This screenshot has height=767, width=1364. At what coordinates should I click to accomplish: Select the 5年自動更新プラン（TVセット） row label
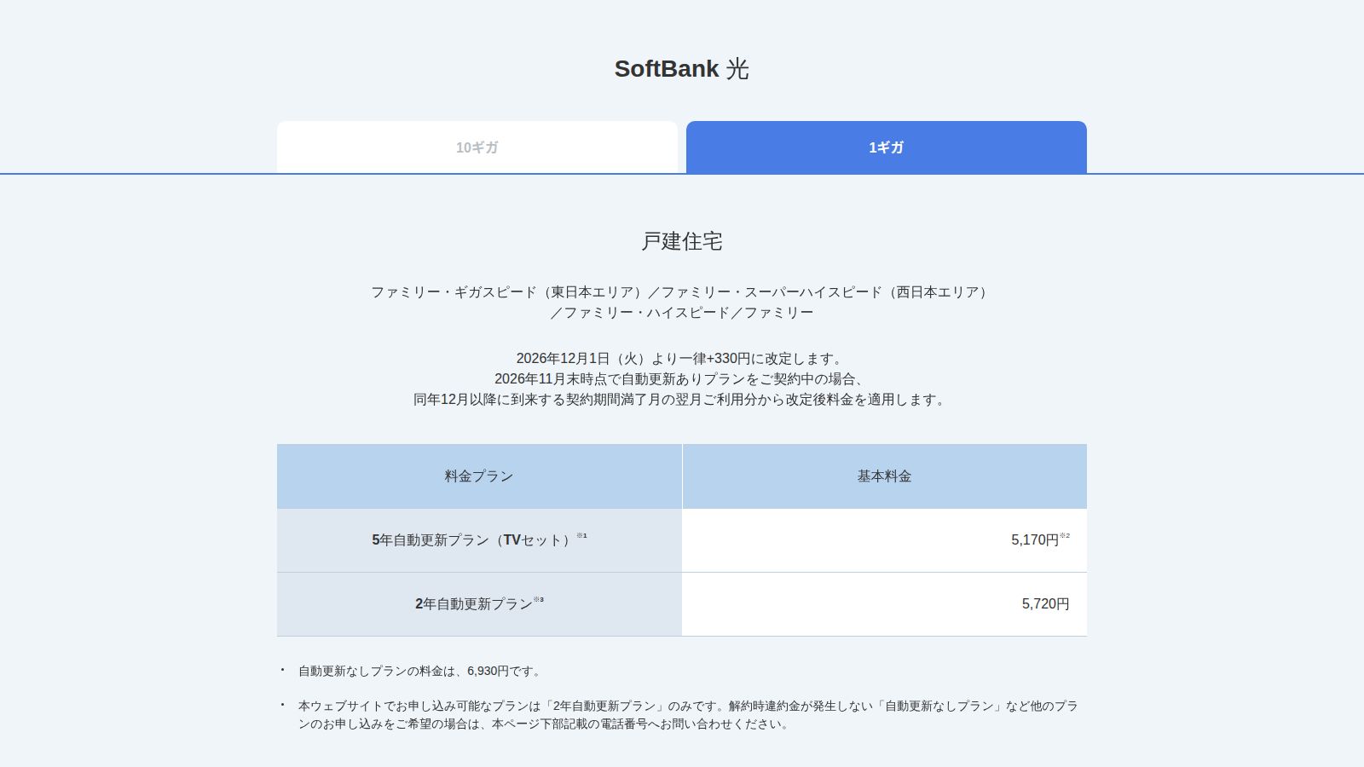(x=479, y=540)
